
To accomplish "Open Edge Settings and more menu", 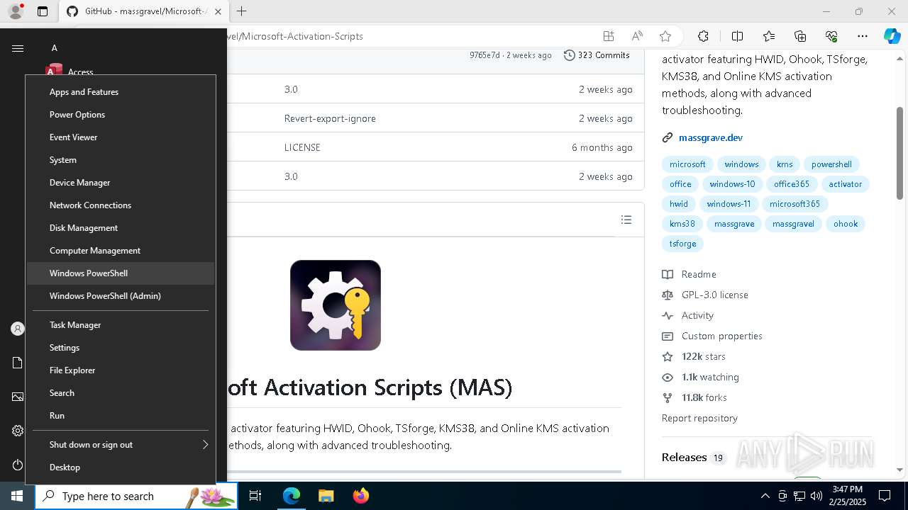I will tap(863, 36).
